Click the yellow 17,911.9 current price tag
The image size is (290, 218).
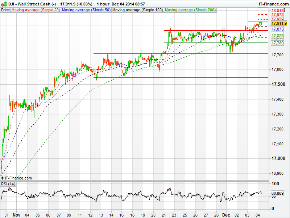click(x=279, y=23)
